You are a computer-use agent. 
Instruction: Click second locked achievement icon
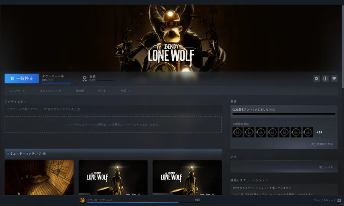click(249, 132)
